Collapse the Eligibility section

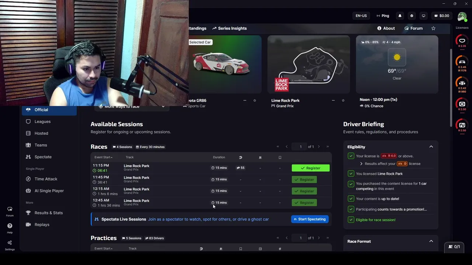tap(431, 147)
